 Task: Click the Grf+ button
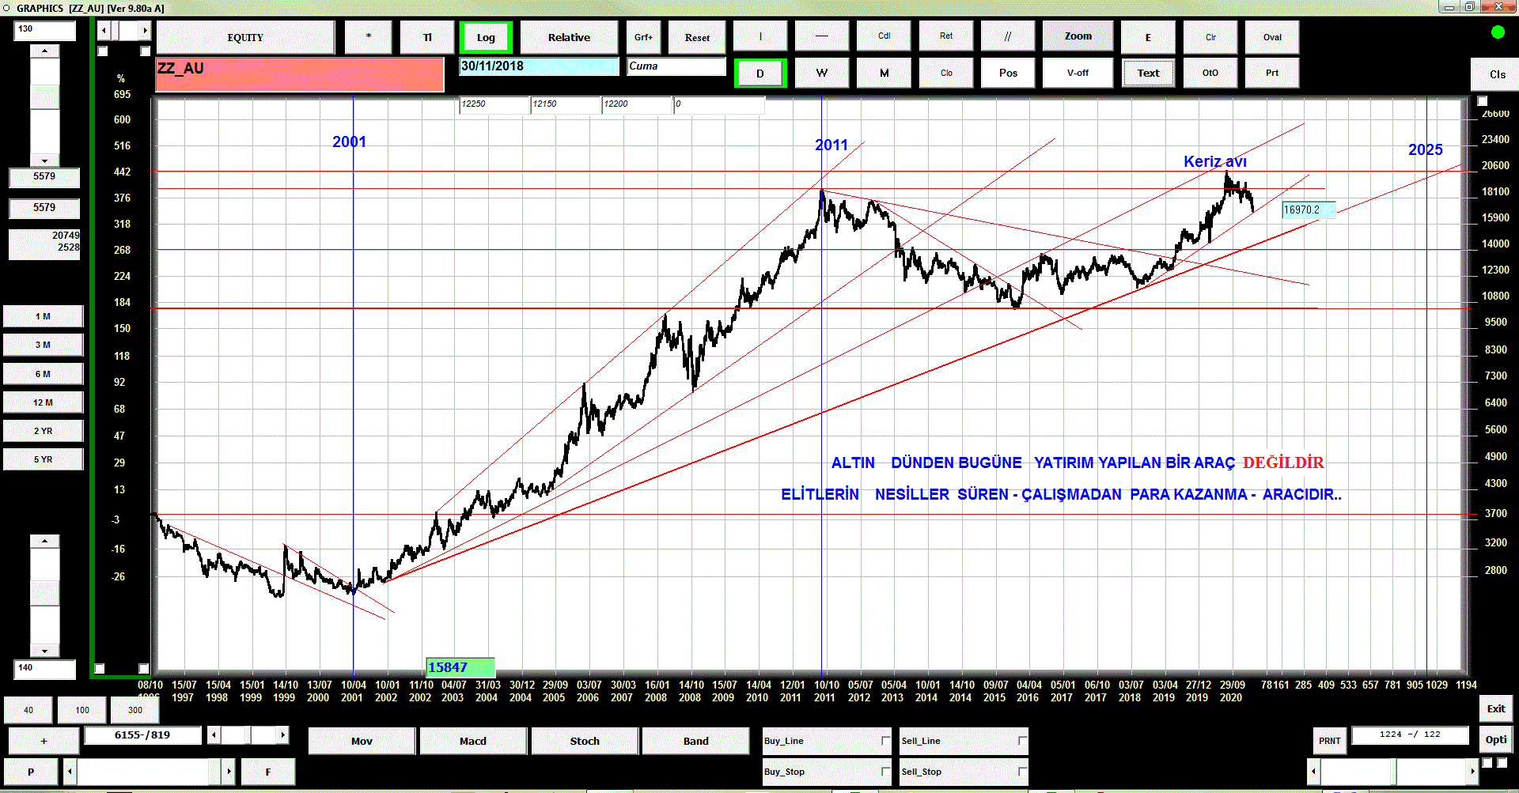644,37
